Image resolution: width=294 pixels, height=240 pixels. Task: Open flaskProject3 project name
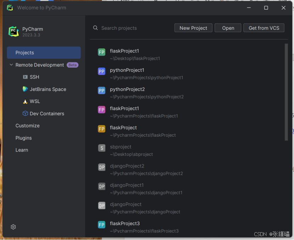(x=125, y=223)
